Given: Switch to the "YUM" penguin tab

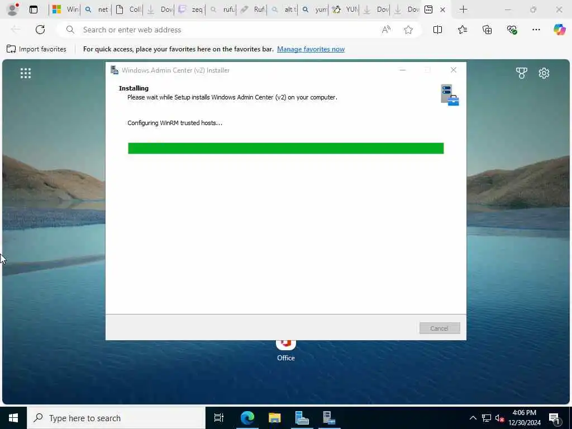Looking at the screenshot, I should tap(345, 9).
